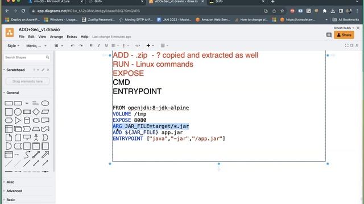Select the callout speech bubble shape

pyautogui.click(x=27, y=137)
